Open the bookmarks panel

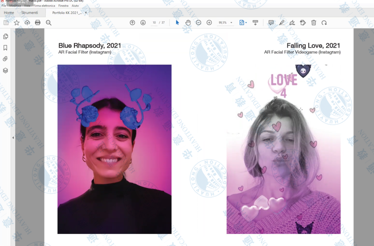pyautogui.click(x=6, y=48)
